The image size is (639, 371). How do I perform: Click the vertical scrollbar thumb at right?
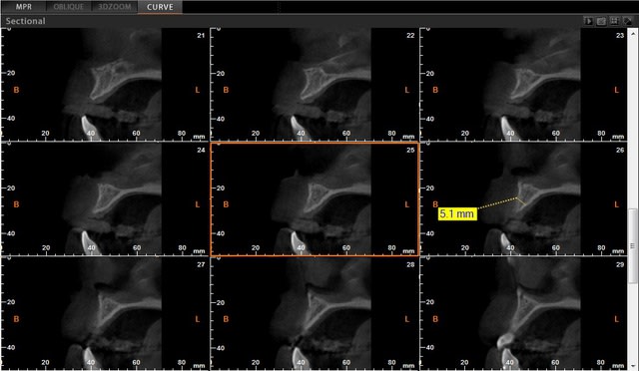[x=633, y=245]
